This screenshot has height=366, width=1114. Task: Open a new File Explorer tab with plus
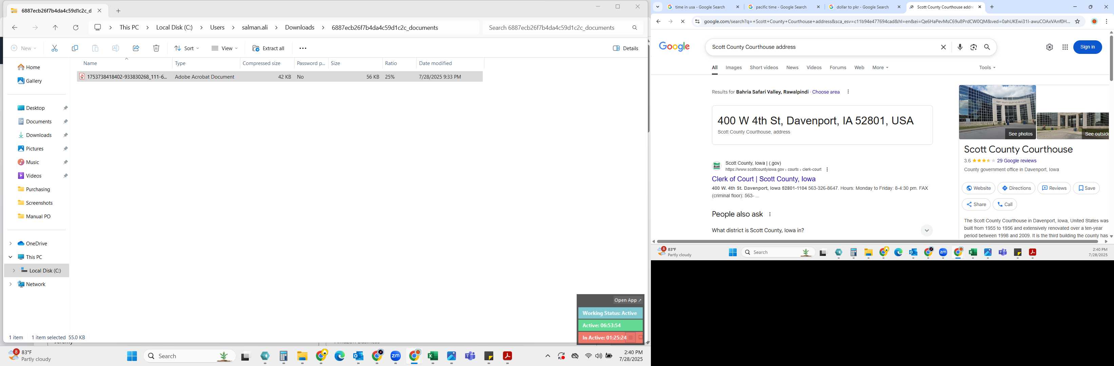(x=118, y=11)
